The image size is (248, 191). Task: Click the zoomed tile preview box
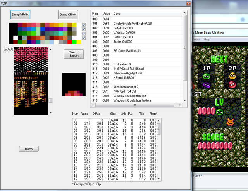pos(74,85)
